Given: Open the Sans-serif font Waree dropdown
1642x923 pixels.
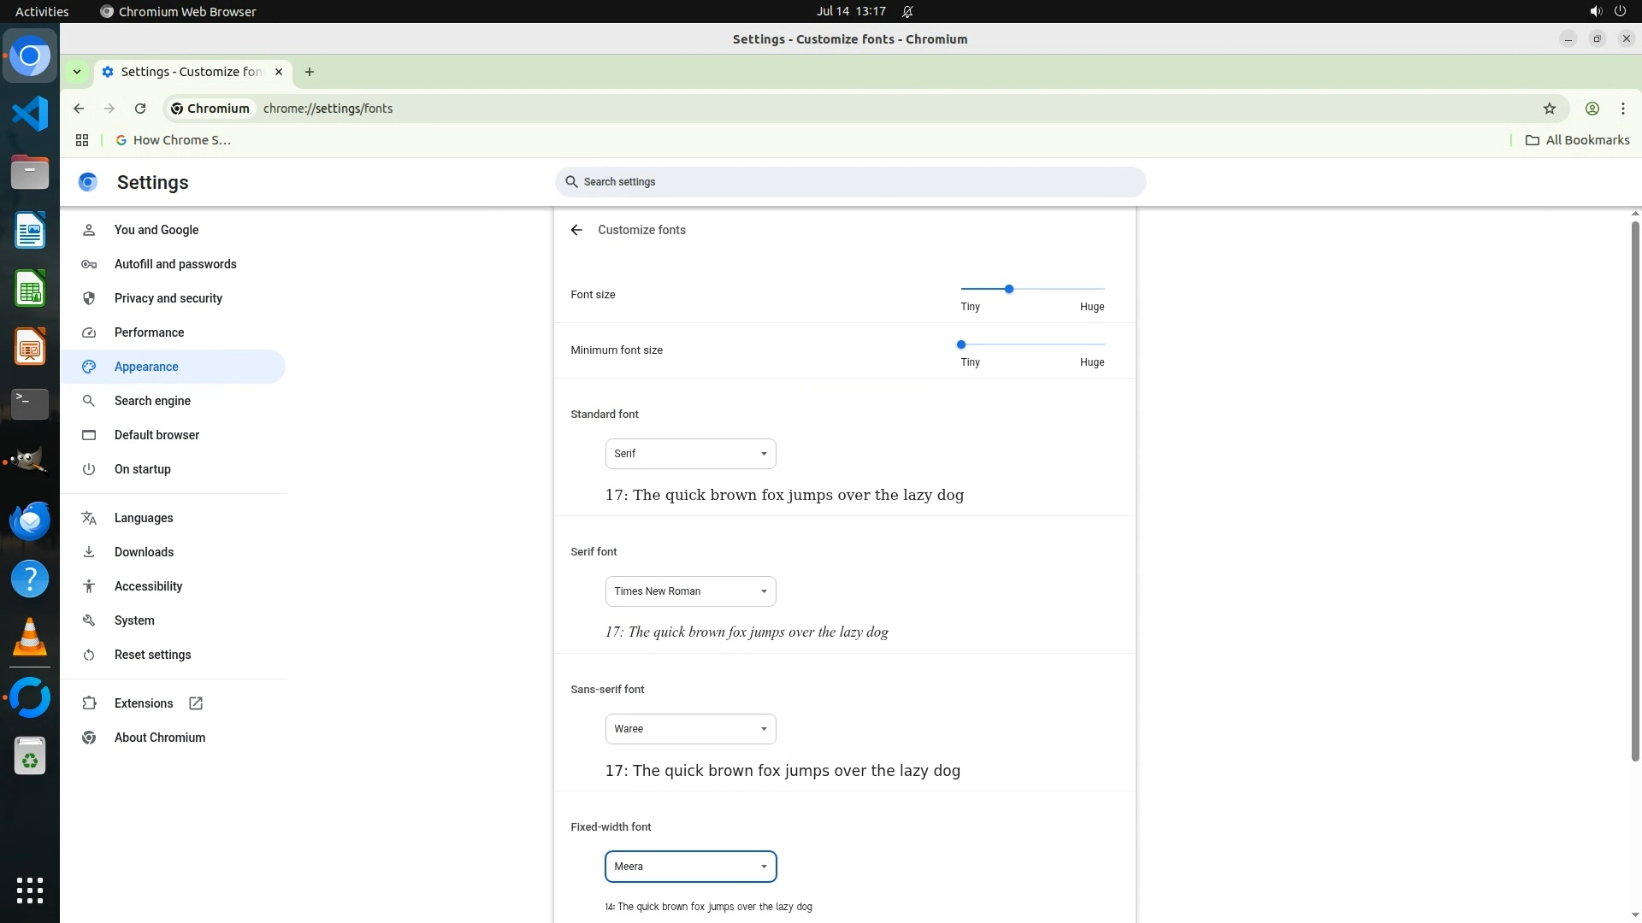Looking at the screenshot, I should [690, 729].
